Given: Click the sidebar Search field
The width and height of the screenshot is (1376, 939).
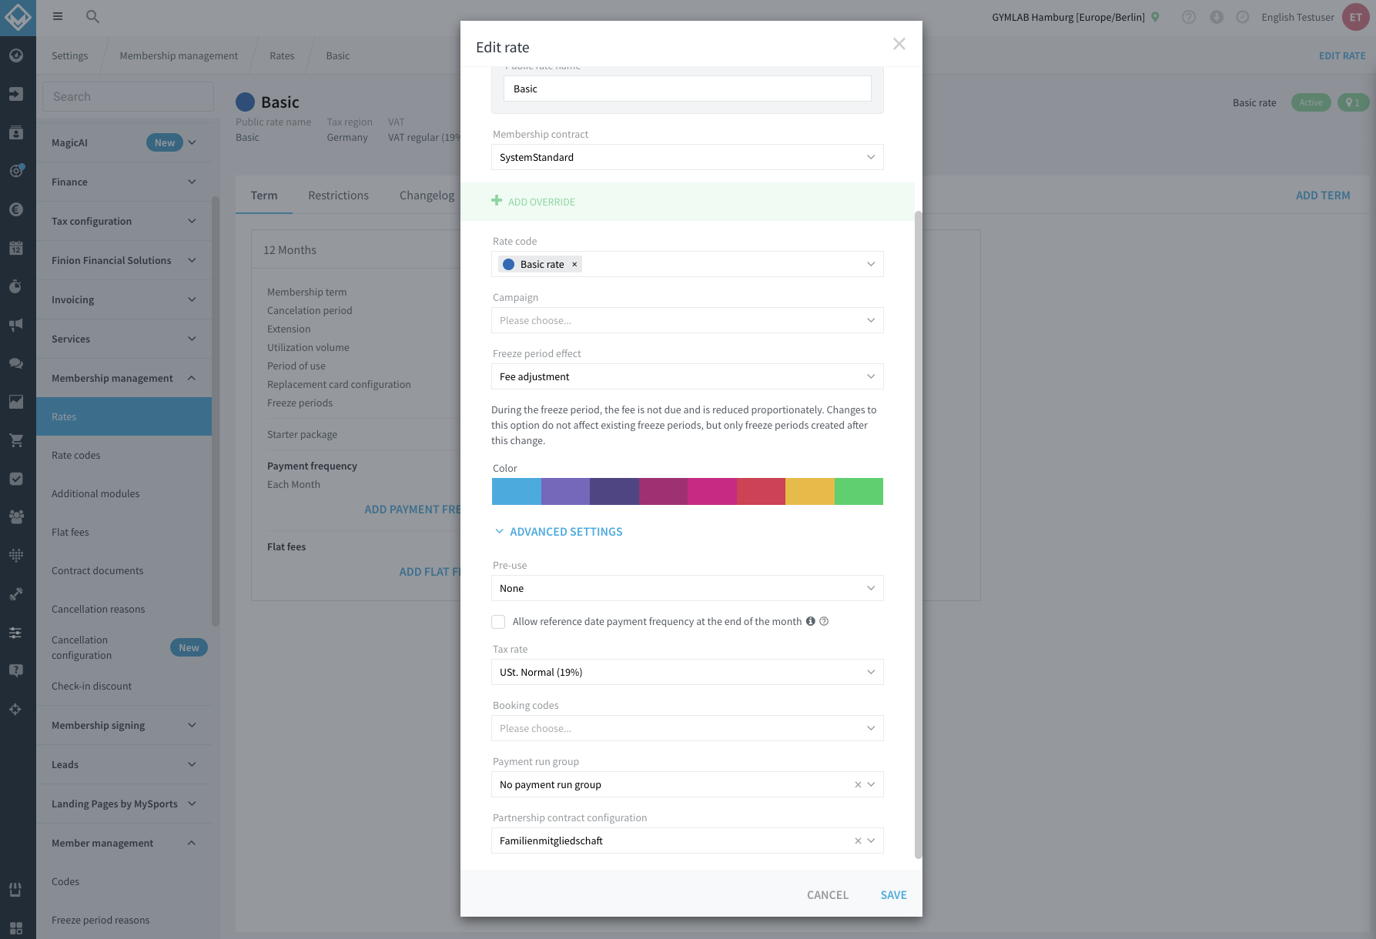Looking at the screenshot, I should pyautogui.click(x=128, y=96).
